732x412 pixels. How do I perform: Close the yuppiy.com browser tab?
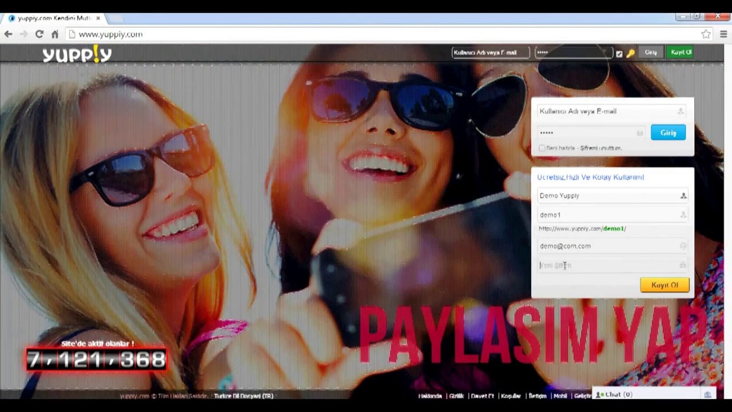[98, 18]
